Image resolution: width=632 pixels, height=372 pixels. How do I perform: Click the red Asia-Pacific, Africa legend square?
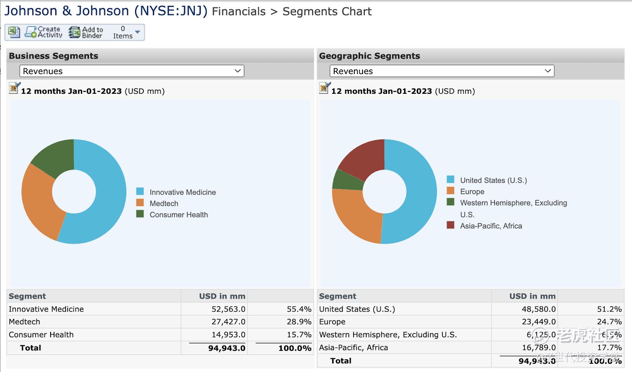click(x=450, y=225)
